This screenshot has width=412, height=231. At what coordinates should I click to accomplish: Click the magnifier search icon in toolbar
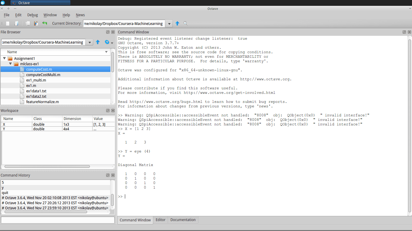(x=185, y=23)
